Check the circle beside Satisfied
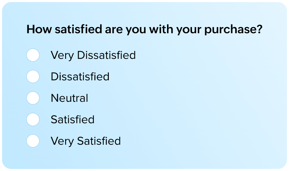This screenshot has height=171, width=289. pyautogui.click(x=33, y=119)
